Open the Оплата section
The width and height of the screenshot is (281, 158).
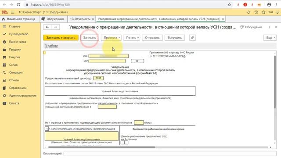click(x=14, y=104)
